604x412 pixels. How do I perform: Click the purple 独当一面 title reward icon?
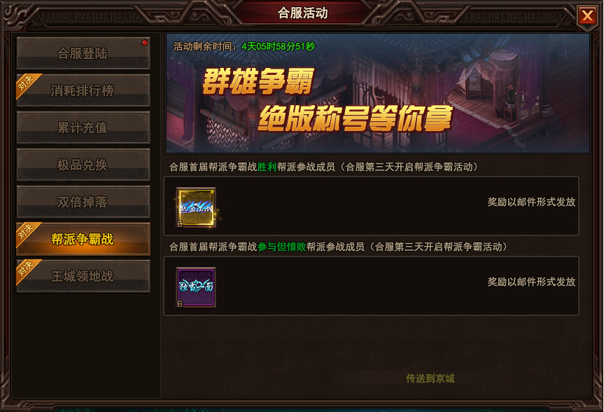tap(196, 287)
